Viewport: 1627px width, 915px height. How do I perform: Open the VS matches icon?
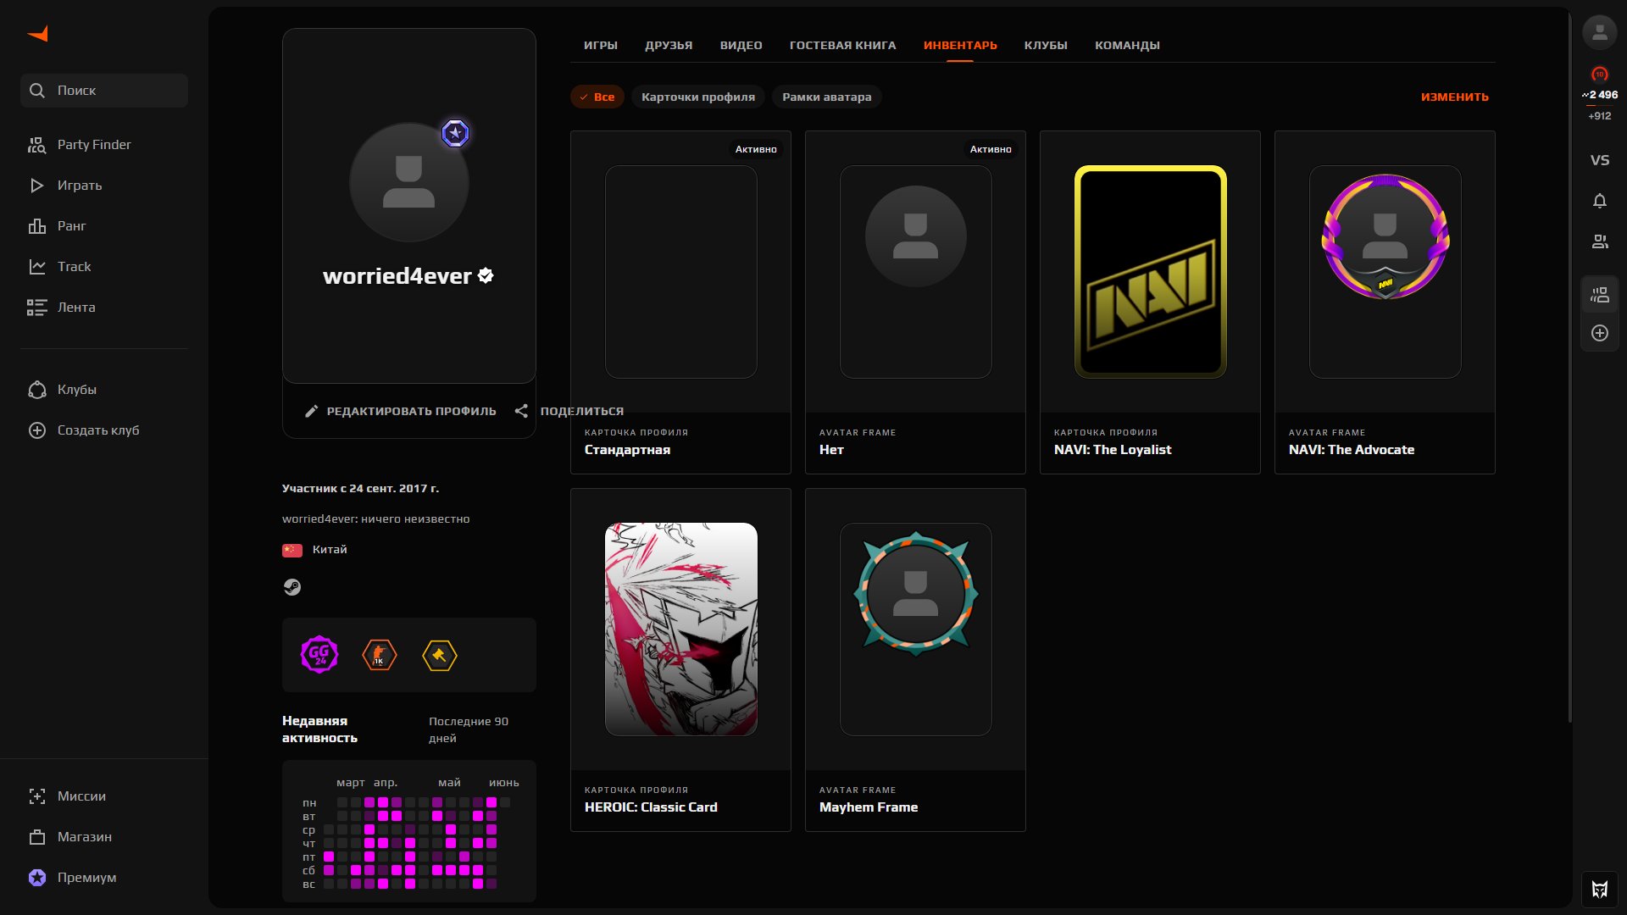pos(1600,160)
